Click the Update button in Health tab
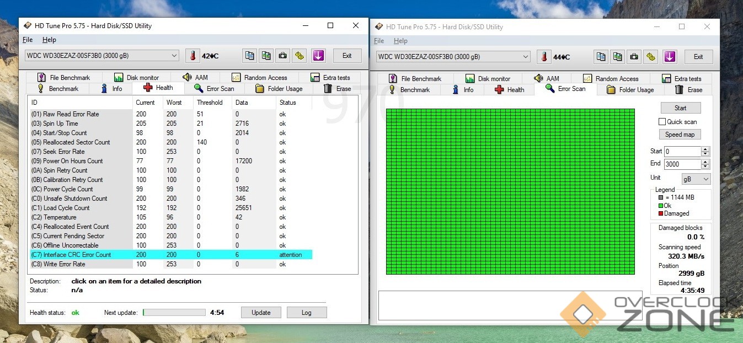Viewport: 743px width, 343px height. (x=261, y=313)
